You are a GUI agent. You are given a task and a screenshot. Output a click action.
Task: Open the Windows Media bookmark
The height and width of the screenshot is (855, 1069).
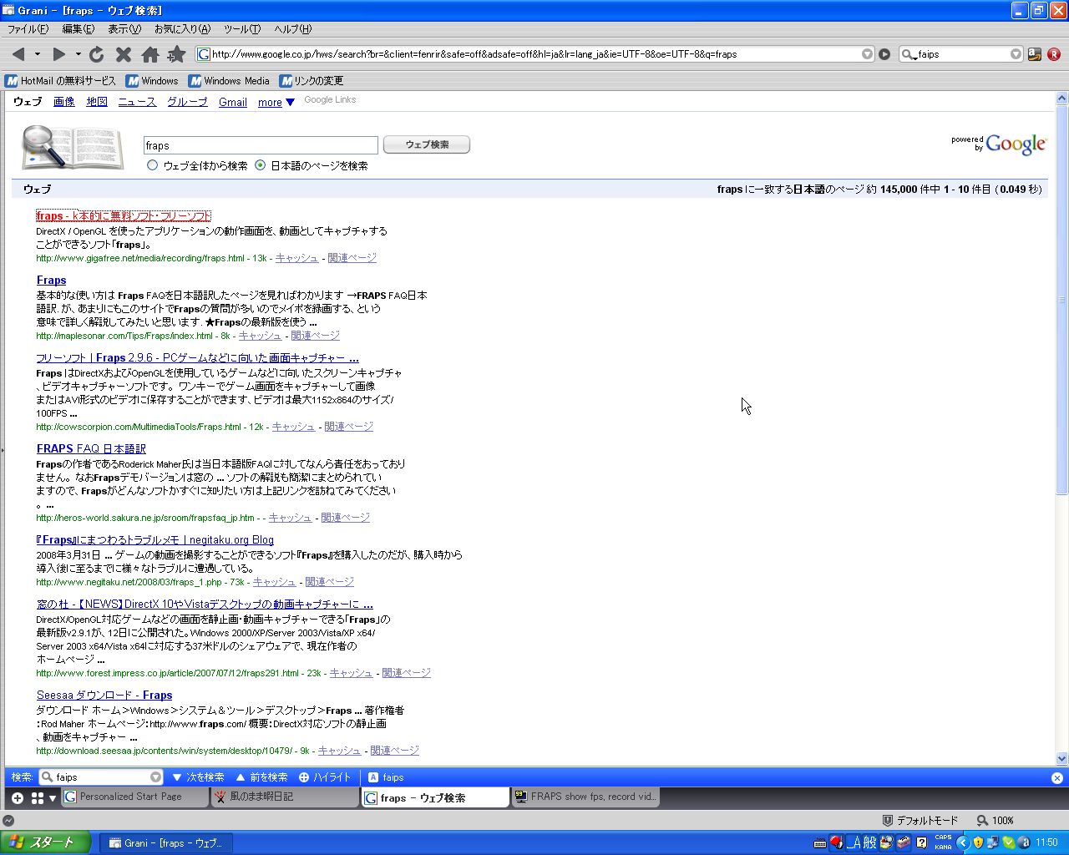tap(229, 81)
